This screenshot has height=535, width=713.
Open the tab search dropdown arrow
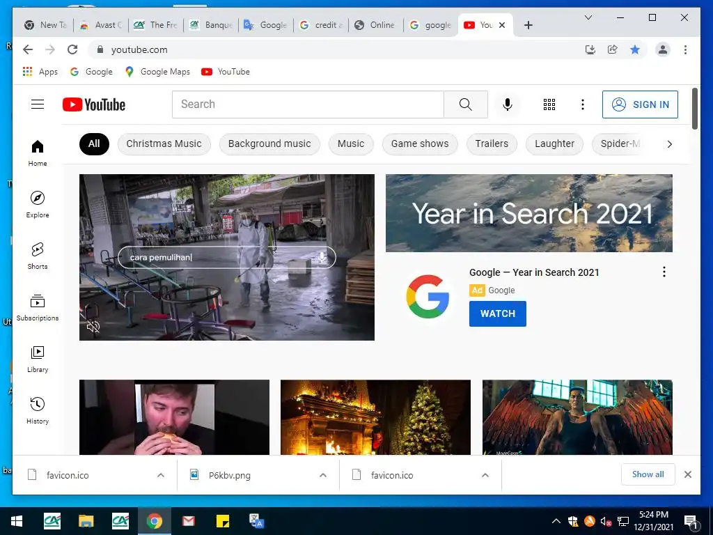[x=588, y=17]
